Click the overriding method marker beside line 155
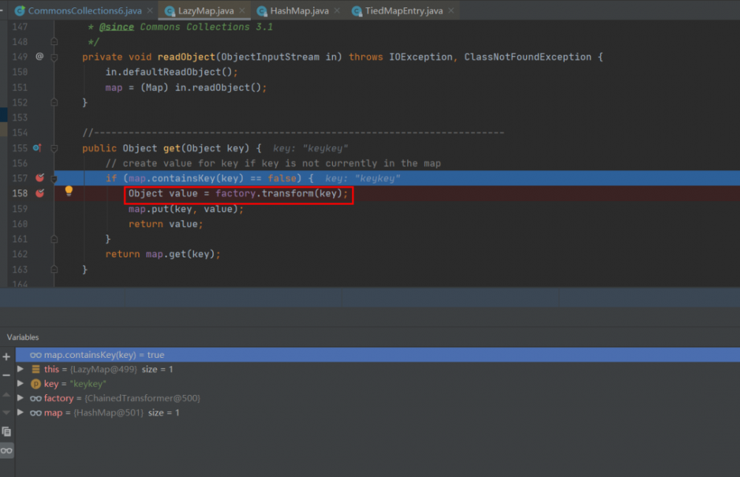The width and height of the screenshot is (740, 477). (x=37, y=148)
